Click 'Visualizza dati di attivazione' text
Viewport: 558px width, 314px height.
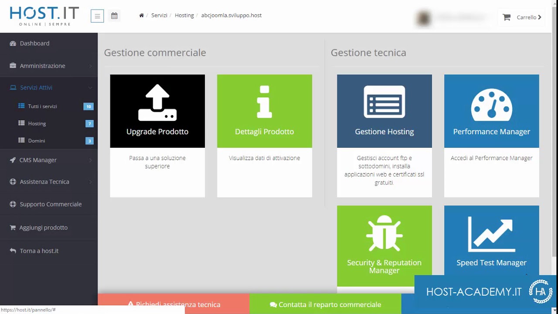click(264, 158)
